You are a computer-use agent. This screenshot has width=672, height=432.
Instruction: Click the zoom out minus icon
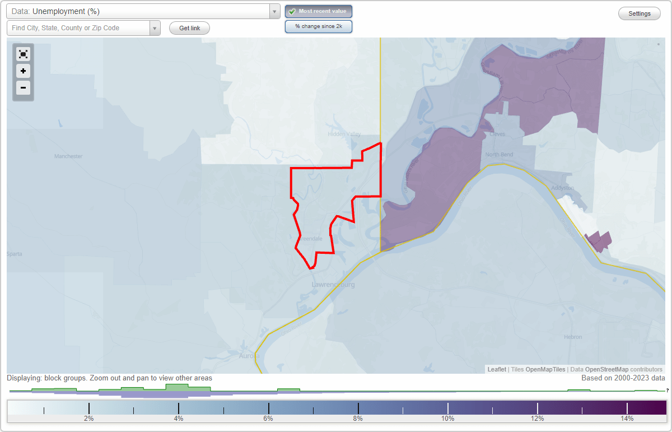pyautogui.click(x=23, y=88)
